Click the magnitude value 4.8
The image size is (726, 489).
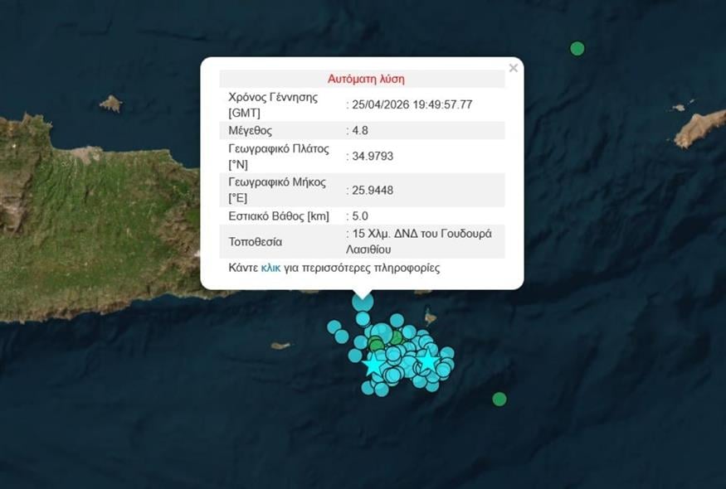click(x=360, y=130)
